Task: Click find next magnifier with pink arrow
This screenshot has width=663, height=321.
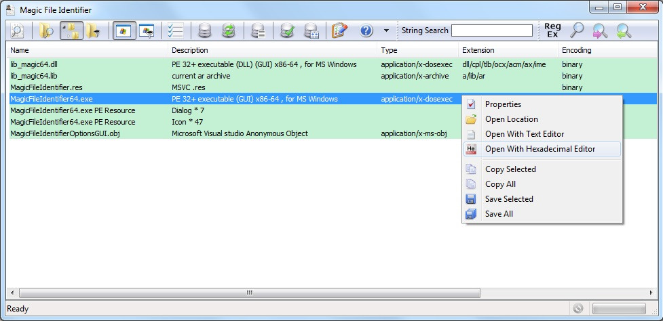Action: click(x=600, y=30)
